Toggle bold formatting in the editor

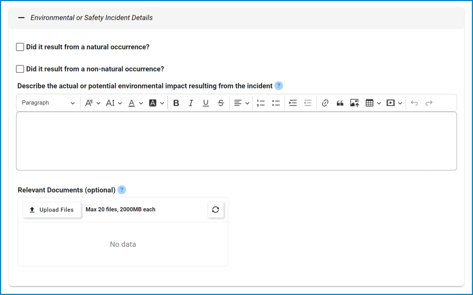click(176, 103)
